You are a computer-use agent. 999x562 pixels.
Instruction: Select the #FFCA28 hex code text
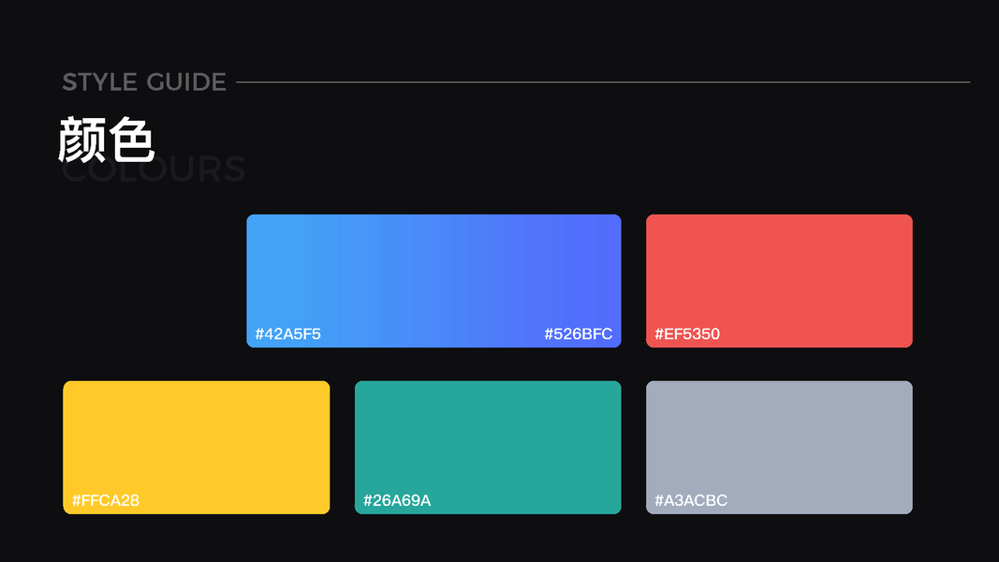[x=106, y=501]
